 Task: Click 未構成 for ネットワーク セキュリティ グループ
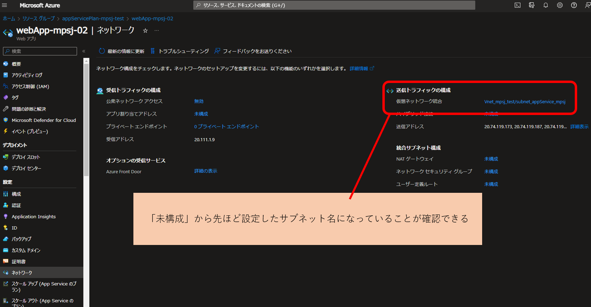pos(491,171)
